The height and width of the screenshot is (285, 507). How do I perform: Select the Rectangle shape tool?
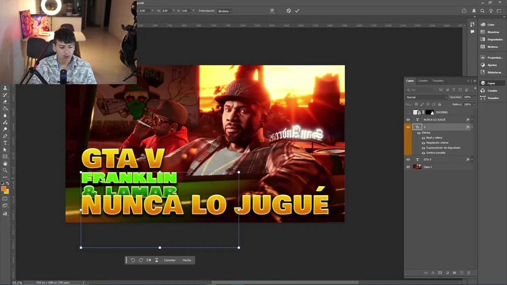[5, 156]
